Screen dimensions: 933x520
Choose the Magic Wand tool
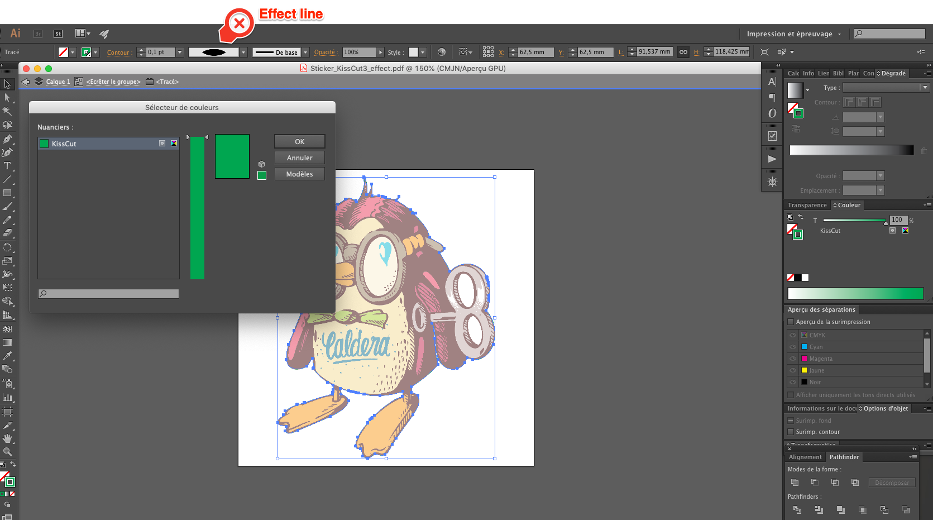tap(7, 111)
